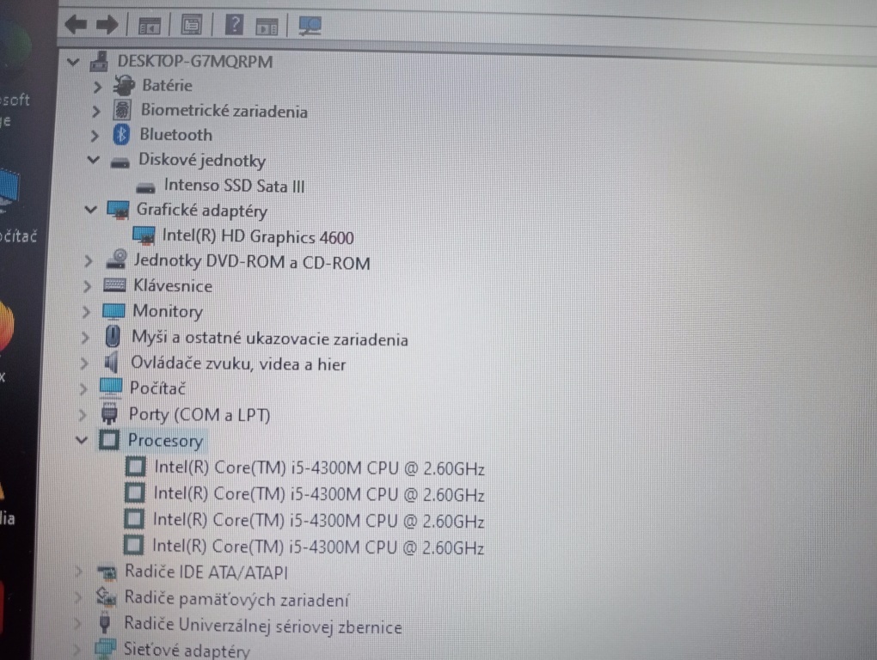The width and height of the screenshot is (877, 660).
Task: Expand Biometrické zariadenia category
Action: (95, 111)
